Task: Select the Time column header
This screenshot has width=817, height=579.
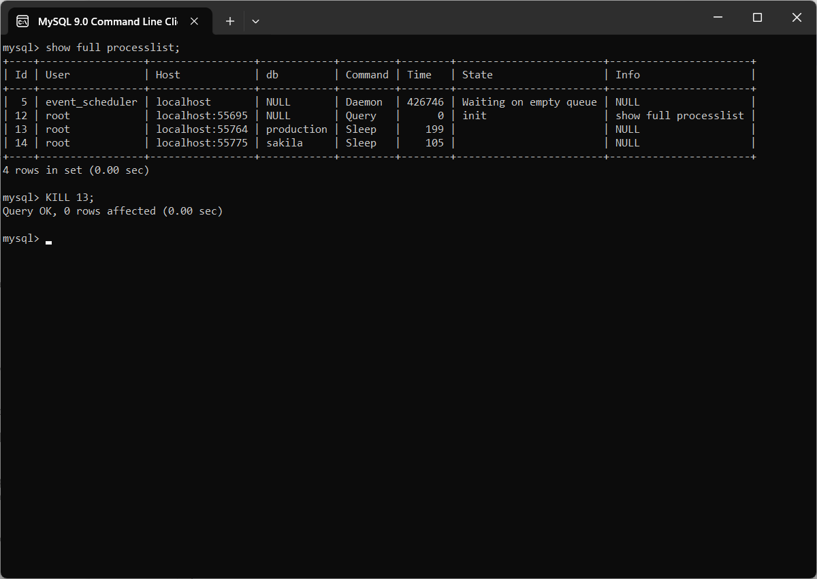Action: pyautogui.click(x=419, y=74)
